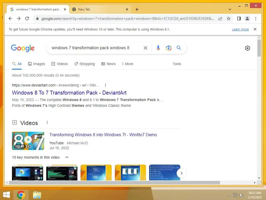266x200 pixels.
Task: Open fifth key moment thumbnail with checklist
Action: (164, 172)
